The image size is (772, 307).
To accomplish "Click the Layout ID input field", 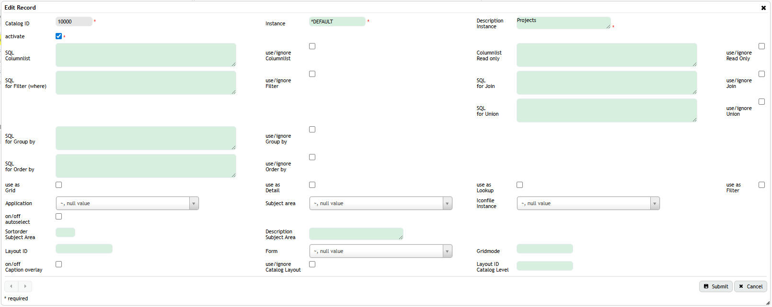I will click(84, 249).
